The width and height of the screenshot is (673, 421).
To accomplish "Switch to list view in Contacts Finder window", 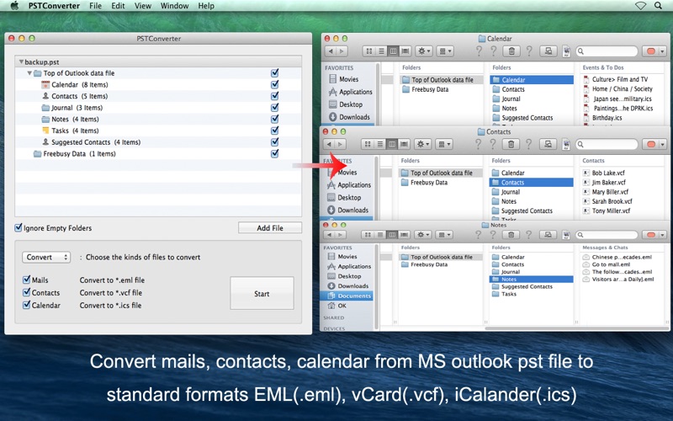I will point(380,144).
